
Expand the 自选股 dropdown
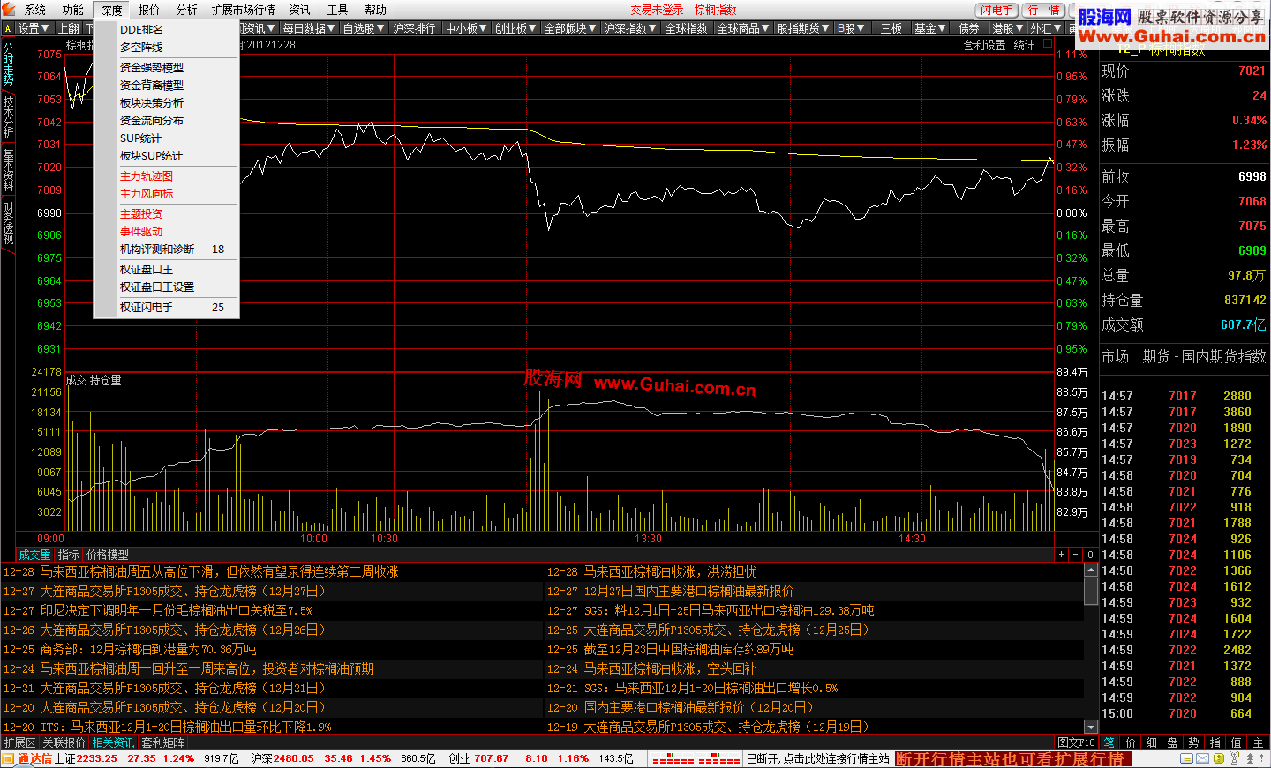pyautogui.click(x=364, y=28)
